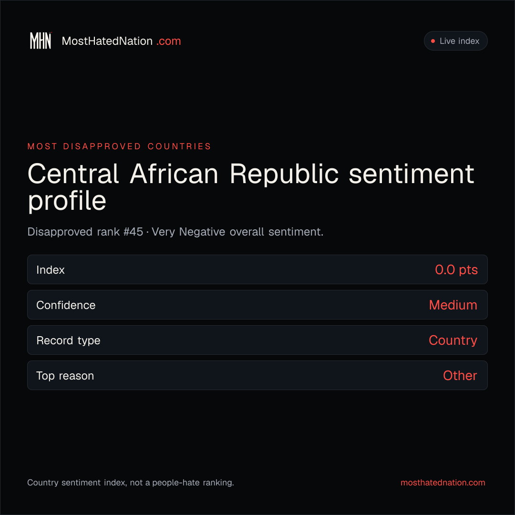Click the red Live index dot

pos(433,41)
